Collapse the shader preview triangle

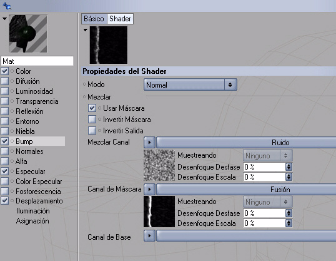pyautogui.click(x=86, y=30)
